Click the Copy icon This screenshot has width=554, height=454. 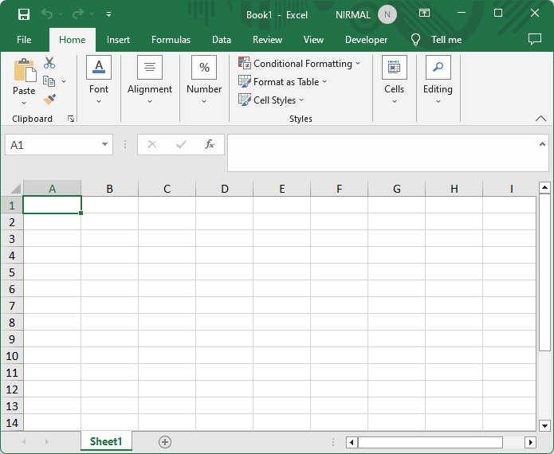coord(49,81)
